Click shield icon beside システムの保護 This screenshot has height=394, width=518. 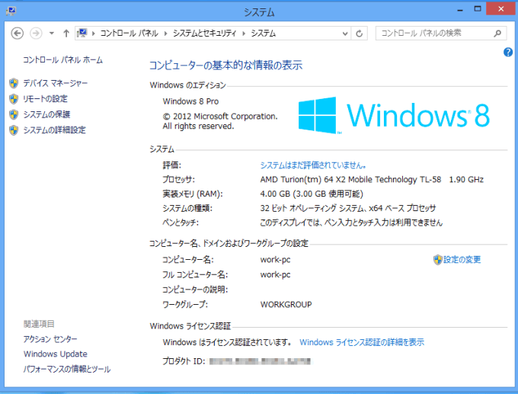(x=14, y=114)
